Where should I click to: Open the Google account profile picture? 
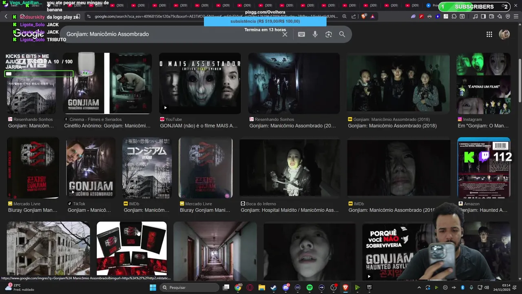click(x=504, y=34)
